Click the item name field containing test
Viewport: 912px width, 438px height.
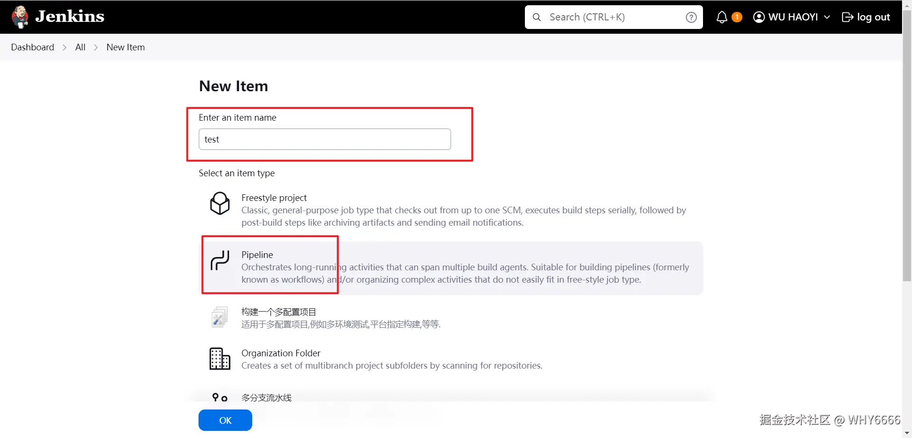(325, 139)
